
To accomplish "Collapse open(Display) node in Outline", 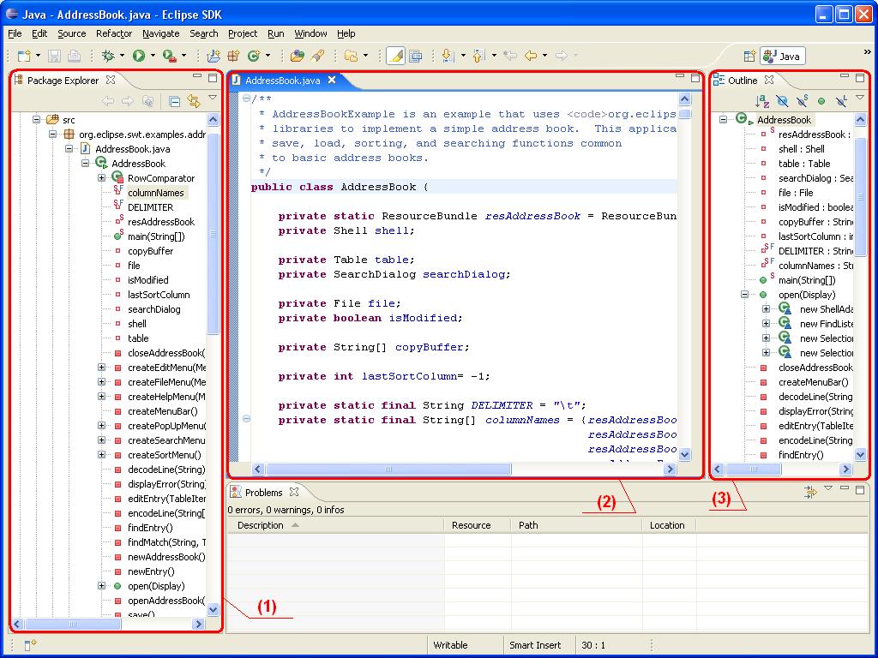I will coord(745,295).
